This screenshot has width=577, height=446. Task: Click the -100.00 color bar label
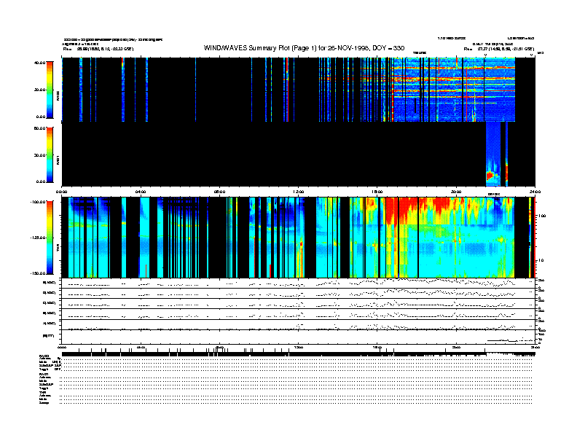(38, 202)
